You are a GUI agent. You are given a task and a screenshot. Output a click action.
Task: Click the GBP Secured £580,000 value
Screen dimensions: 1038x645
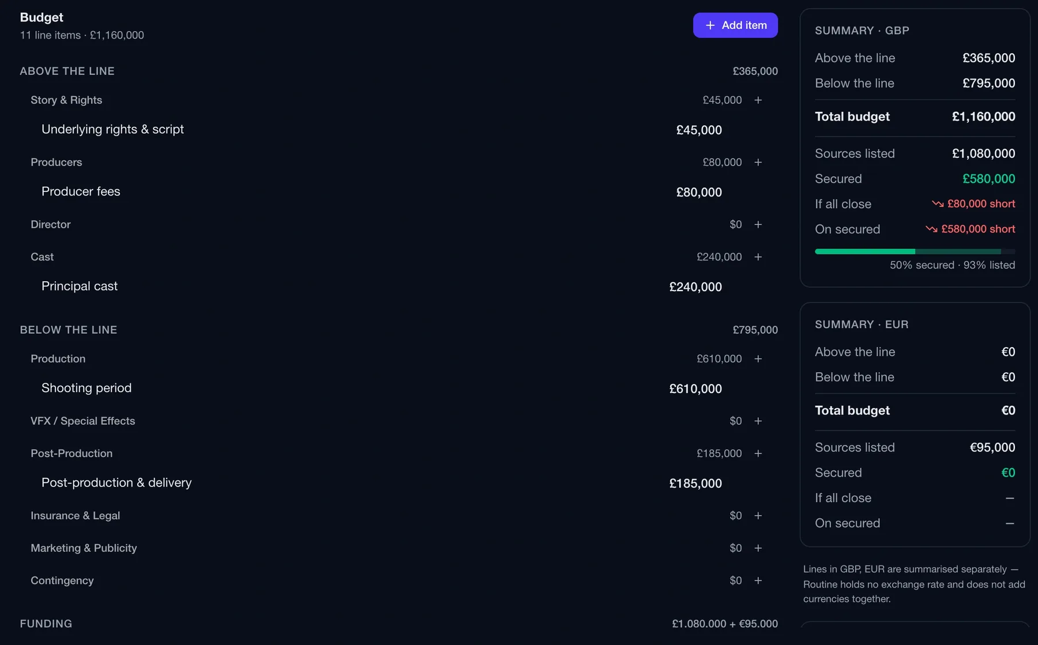988,179
